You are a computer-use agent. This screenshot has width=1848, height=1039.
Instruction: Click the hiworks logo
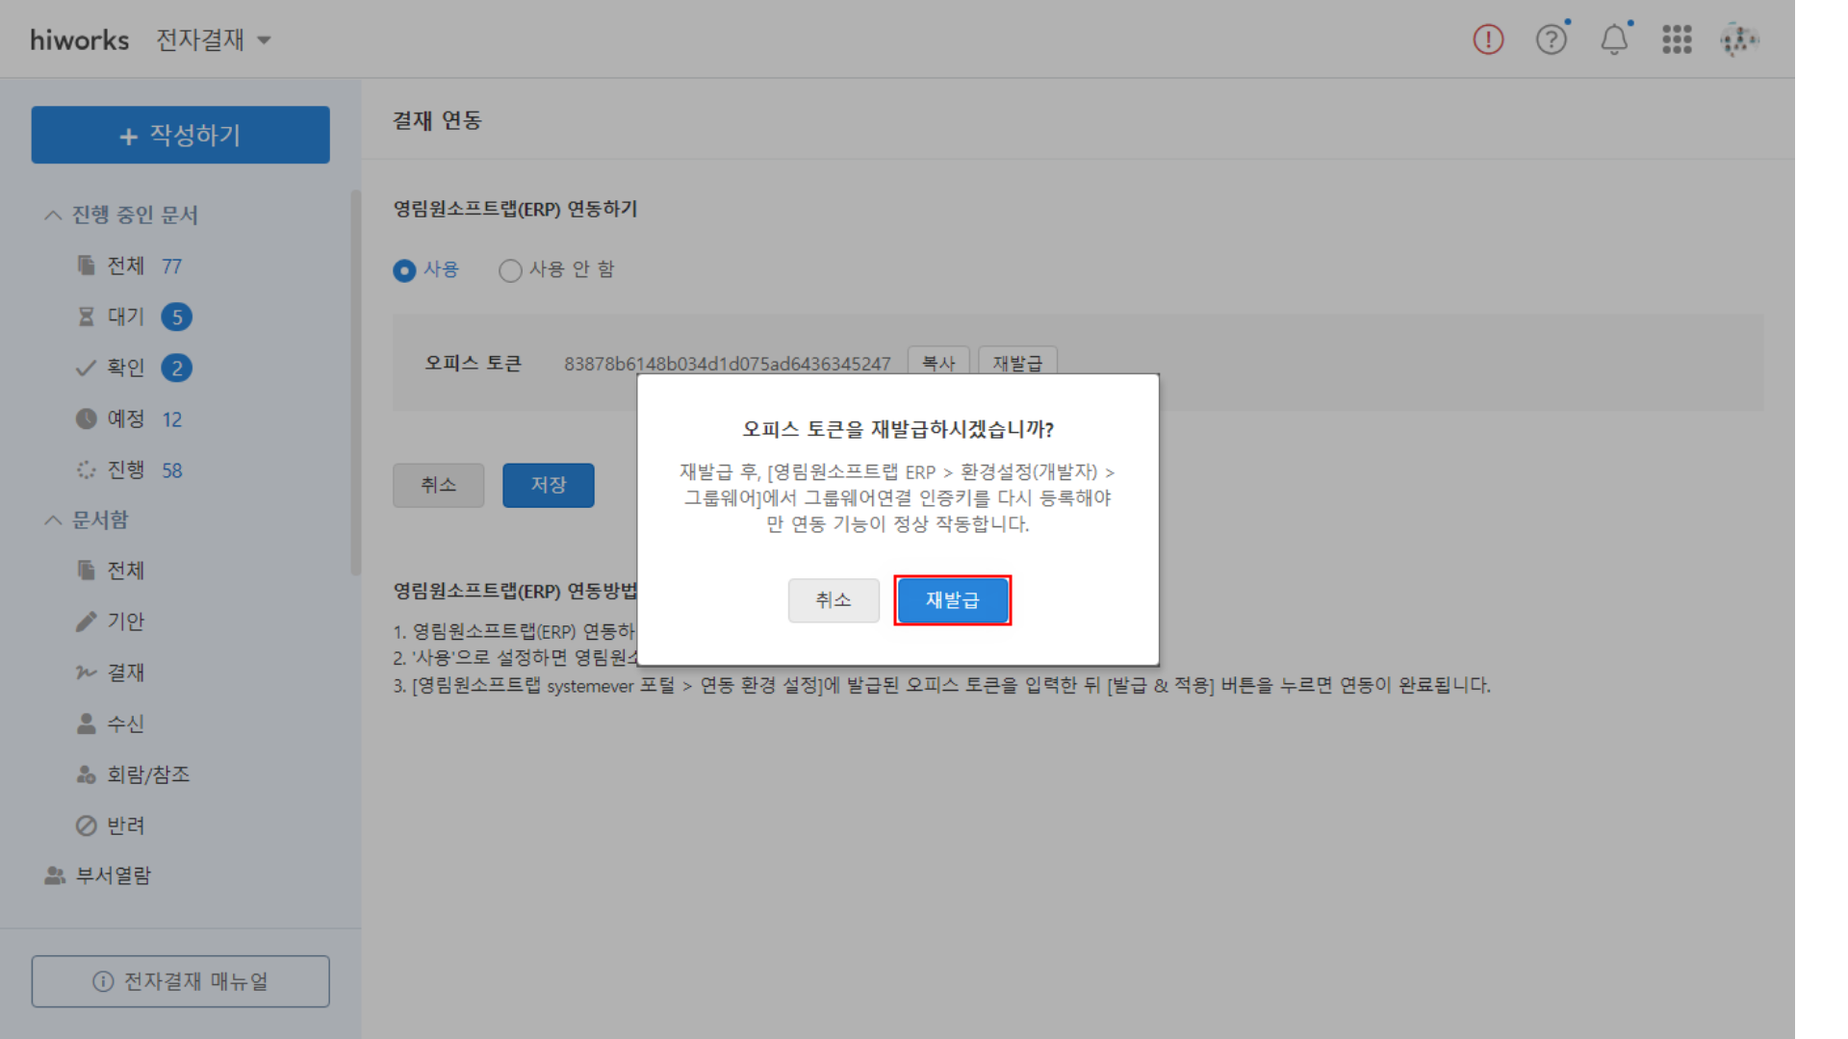79,39
